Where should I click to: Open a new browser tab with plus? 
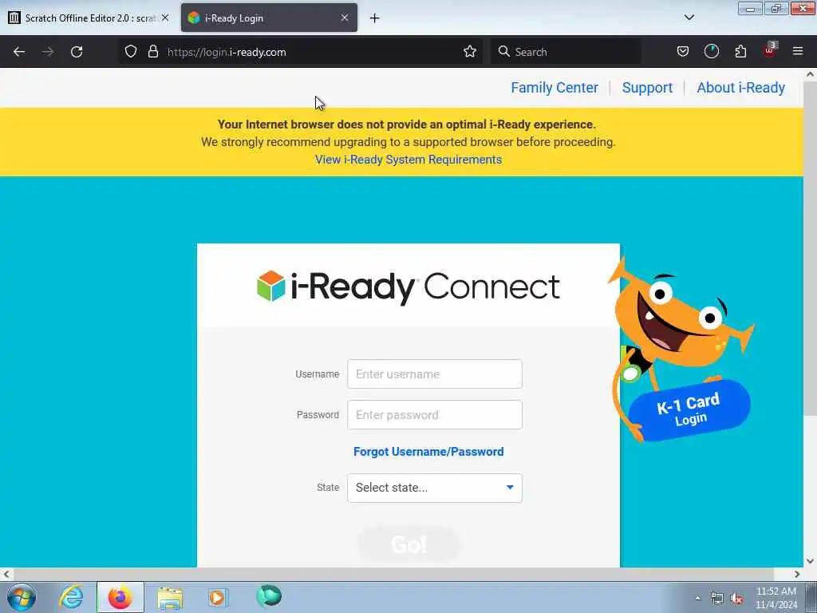pyautogui.click(x=374, y=18)
